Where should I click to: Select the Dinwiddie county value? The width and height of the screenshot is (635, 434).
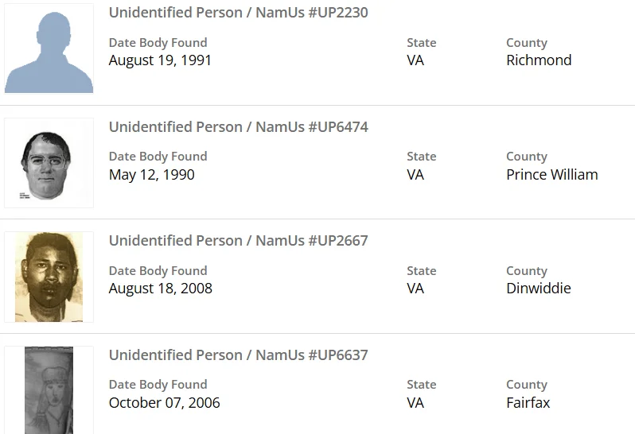coord(538,288)
